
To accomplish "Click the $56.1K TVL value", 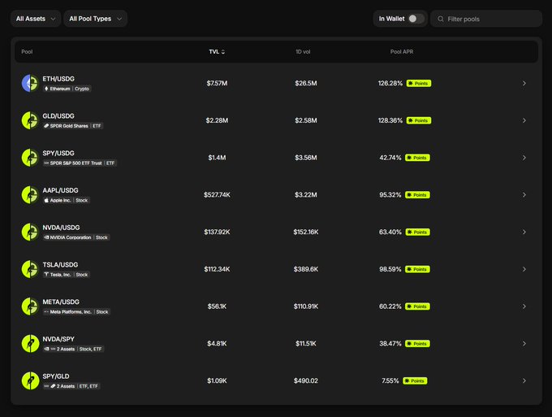I will pyautogui.click(x=217, y=306).
